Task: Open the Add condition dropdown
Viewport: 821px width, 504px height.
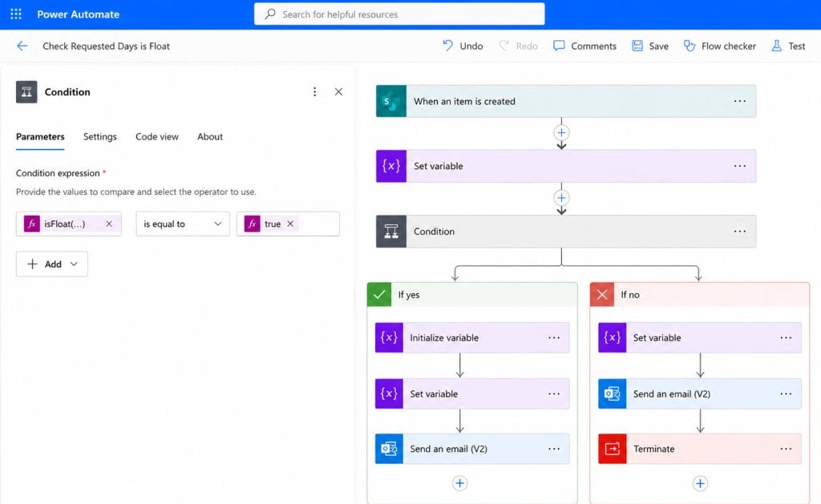Action: pyautogui.click(x=52, y=264)
